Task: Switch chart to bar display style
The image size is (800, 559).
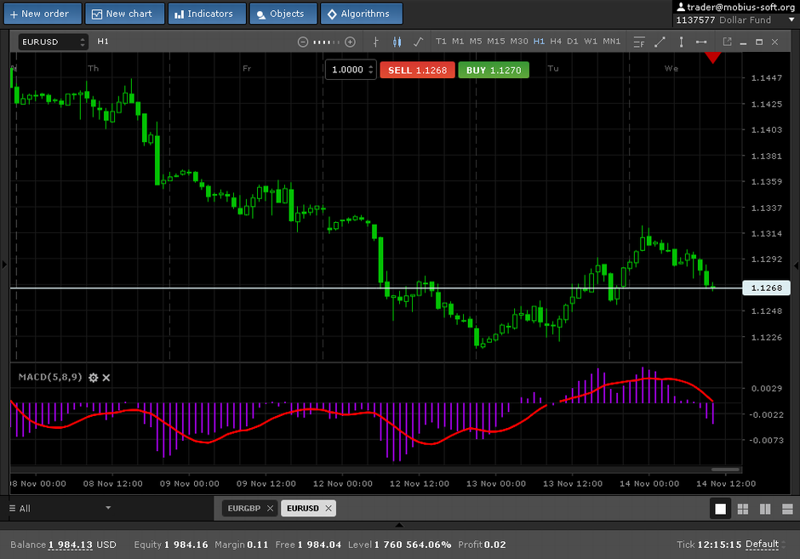Action: tap(376, 42)
